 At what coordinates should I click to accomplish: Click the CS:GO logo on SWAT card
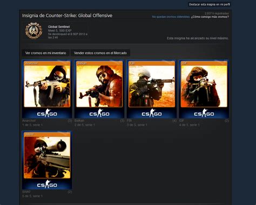click(47, 184)
